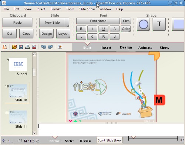Viewport: 185px width, 145px height.
Task: Click the open folder icon in toolbar
Action: pos(14,47)
